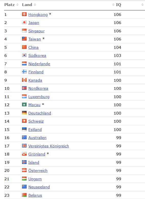Open the Neuseeland link
Screen dimensions: 145x199
pos(39,187)
